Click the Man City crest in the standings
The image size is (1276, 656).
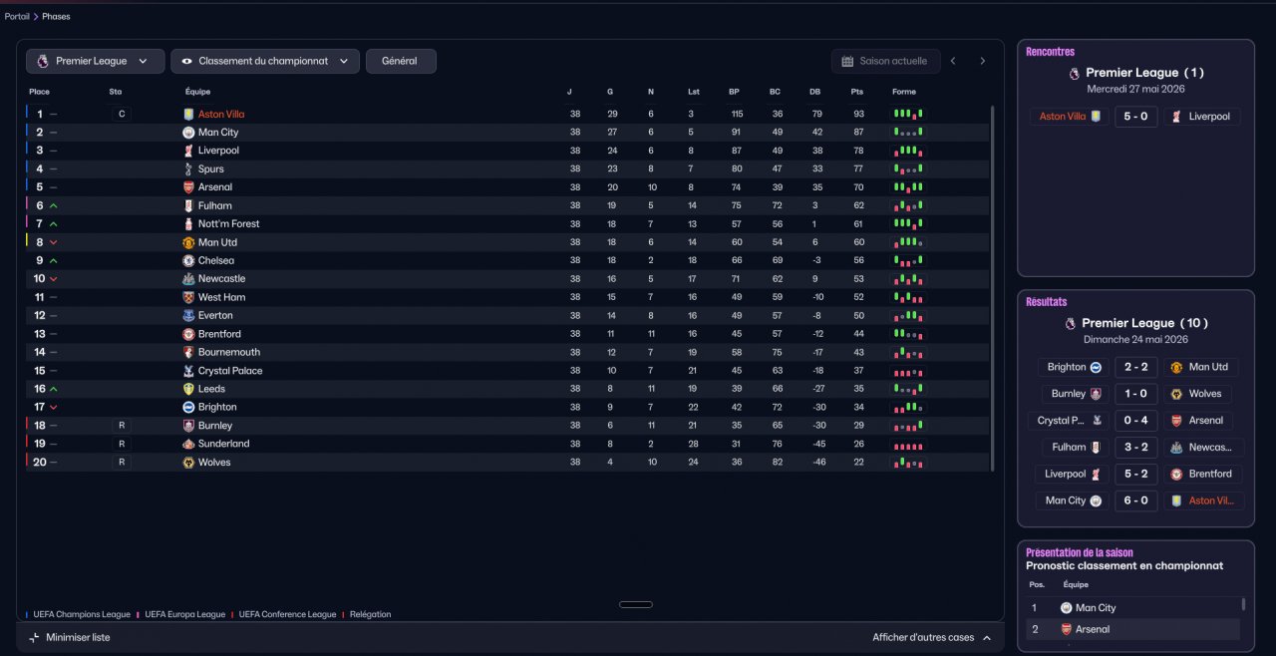click(188, 133)
